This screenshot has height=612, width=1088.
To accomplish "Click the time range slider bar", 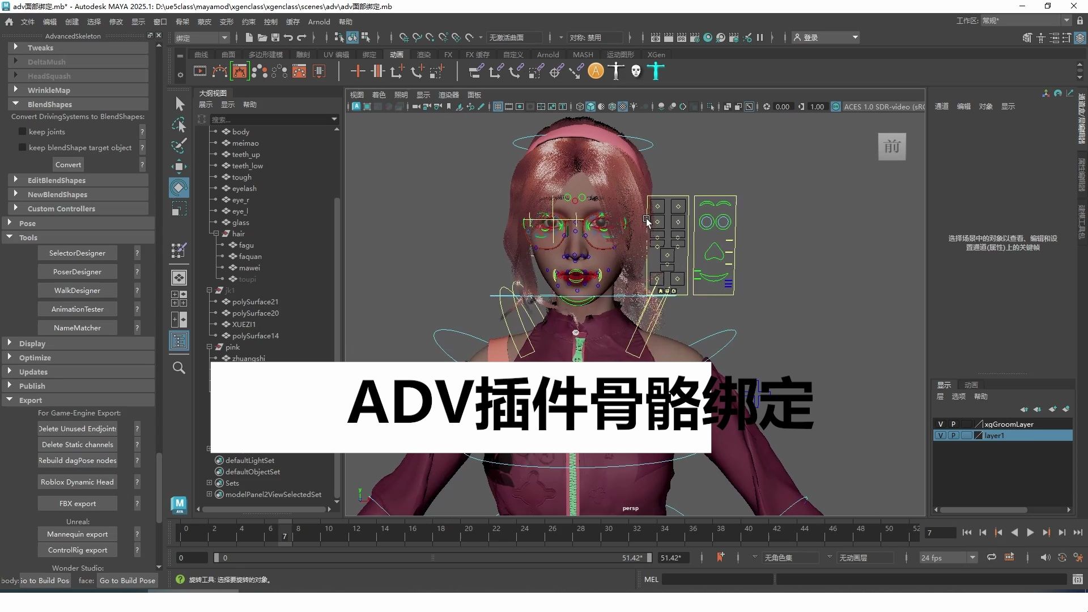I will (432, 558).
